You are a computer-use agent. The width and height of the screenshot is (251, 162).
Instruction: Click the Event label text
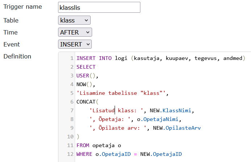(x=12, y=44)
